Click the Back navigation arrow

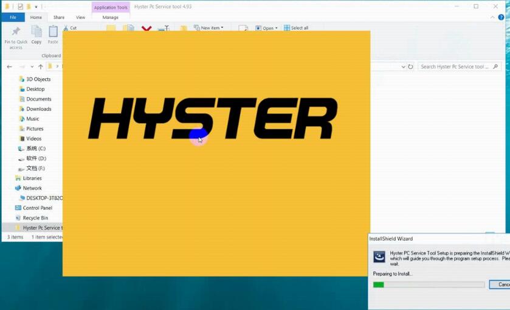click(x=10, y=67)
